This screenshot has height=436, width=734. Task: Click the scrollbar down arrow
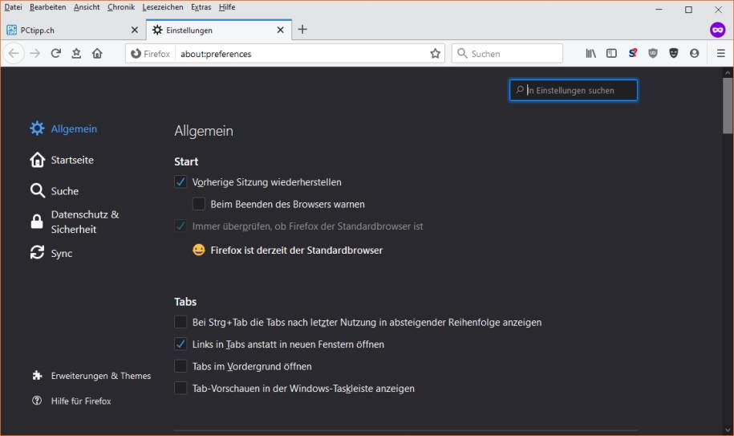point(728,430)
